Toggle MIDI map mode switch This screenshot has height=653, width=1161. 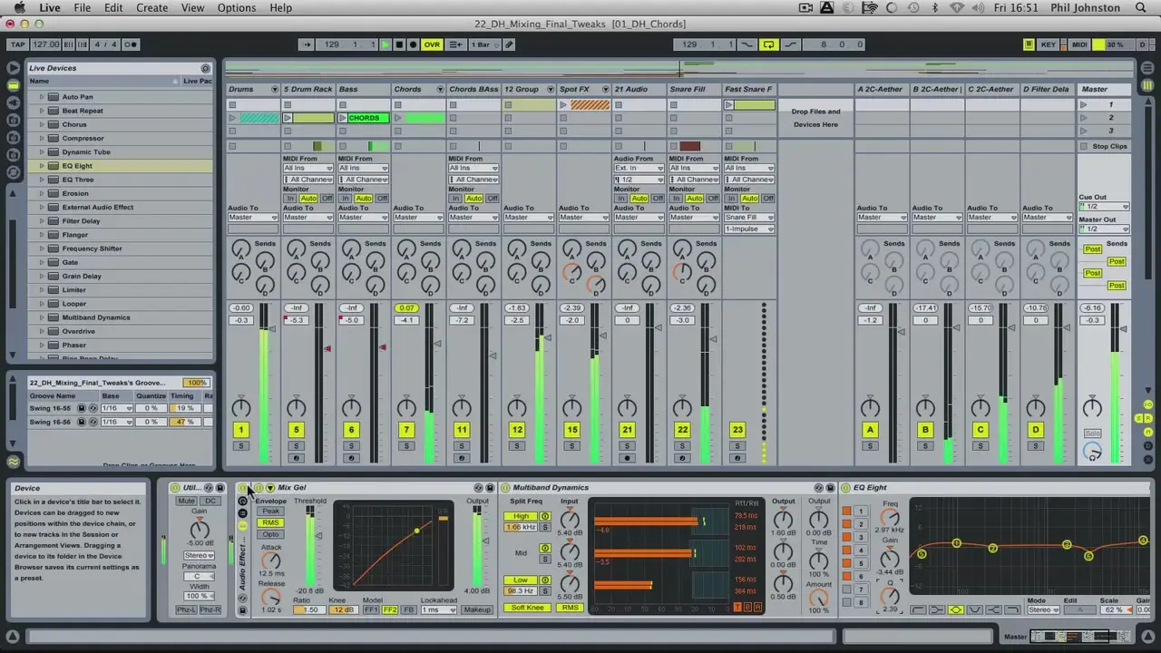pyautogui.click(x=1079, y=44)
